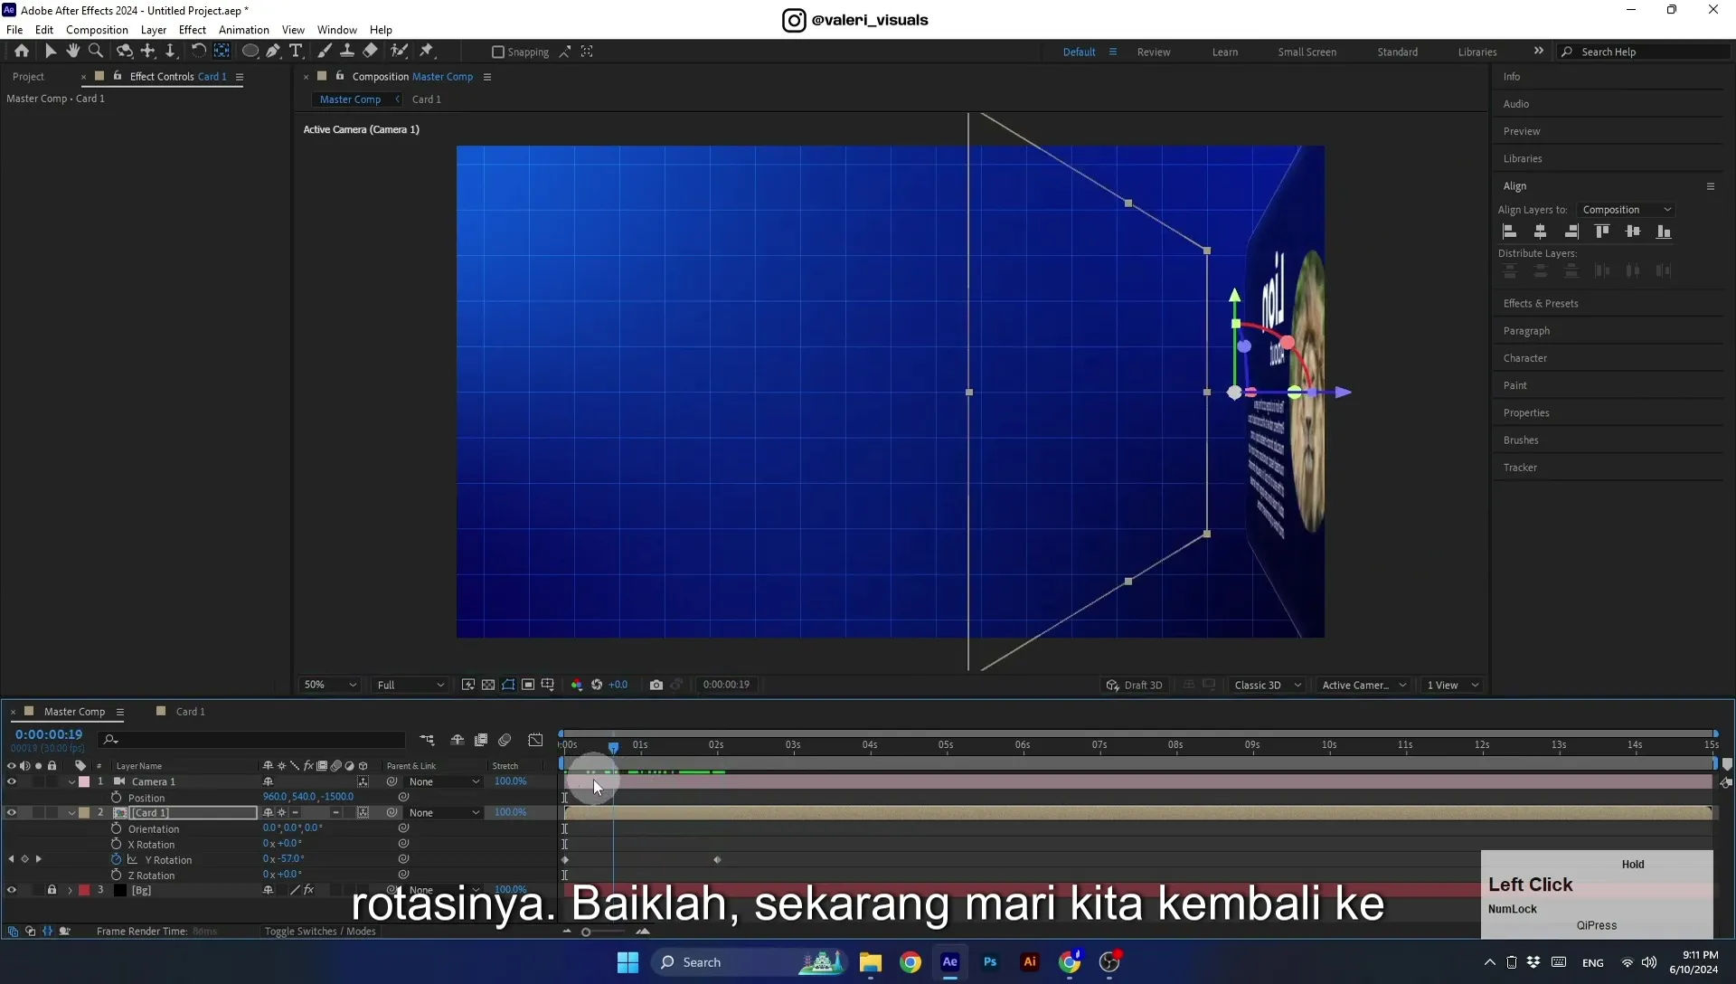Select the Pen tool
The image size is (1736, 984).
click(273, 52)
